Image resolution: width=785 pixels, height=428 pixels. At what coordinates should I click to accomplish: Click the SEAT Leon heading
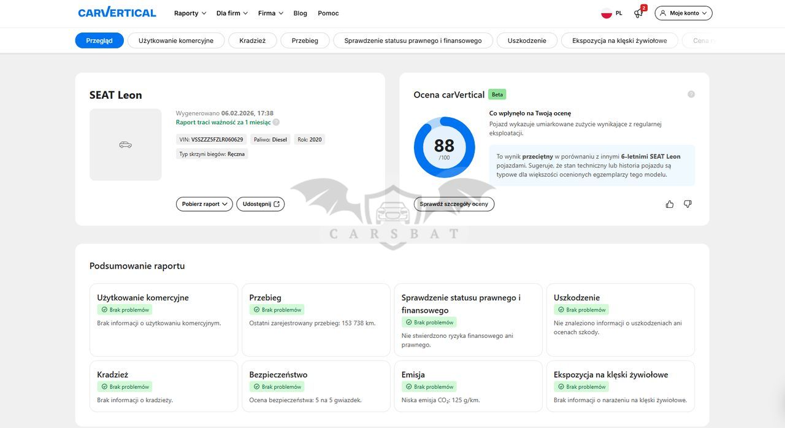(x=116, y=95)
